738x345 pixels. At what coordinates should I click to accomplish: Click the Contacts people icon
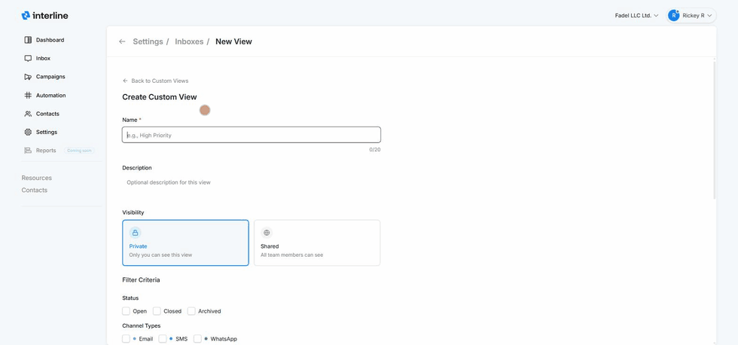(x=28, y=114)
